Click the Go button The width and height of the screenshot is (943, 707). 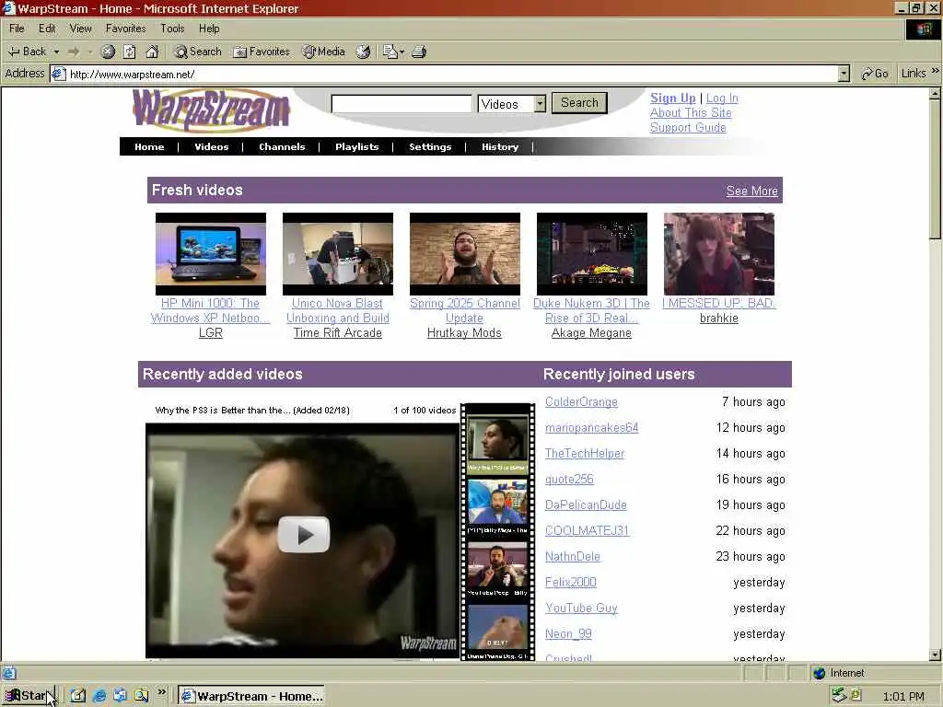pyautogui.click(x=875, y=74)
